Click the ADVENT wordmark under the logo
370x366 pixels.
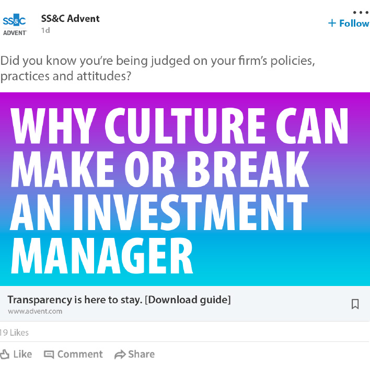(15, 33)
